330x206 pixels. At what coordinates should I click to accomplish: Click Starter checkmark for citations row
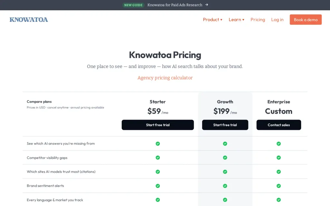[x=158, y=172]
